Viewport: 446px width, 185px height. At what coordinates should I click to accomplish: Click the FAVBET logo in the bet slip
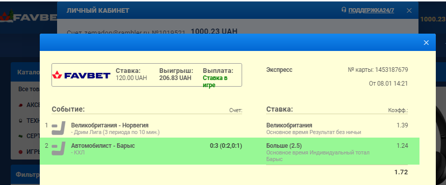click(82, 75)
